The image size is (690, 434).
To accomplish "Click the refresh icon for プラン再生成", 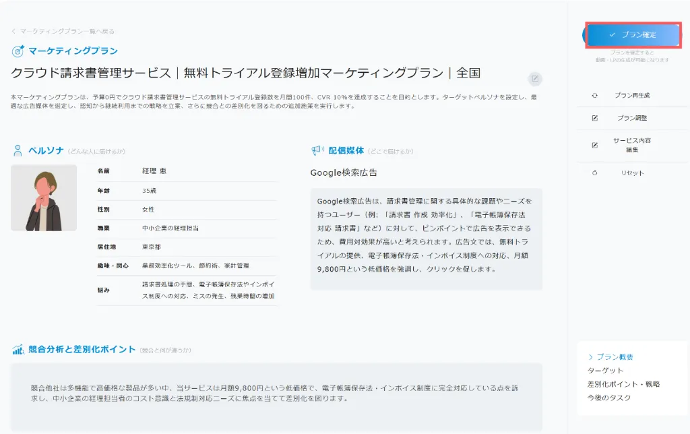I will (594, 96).
